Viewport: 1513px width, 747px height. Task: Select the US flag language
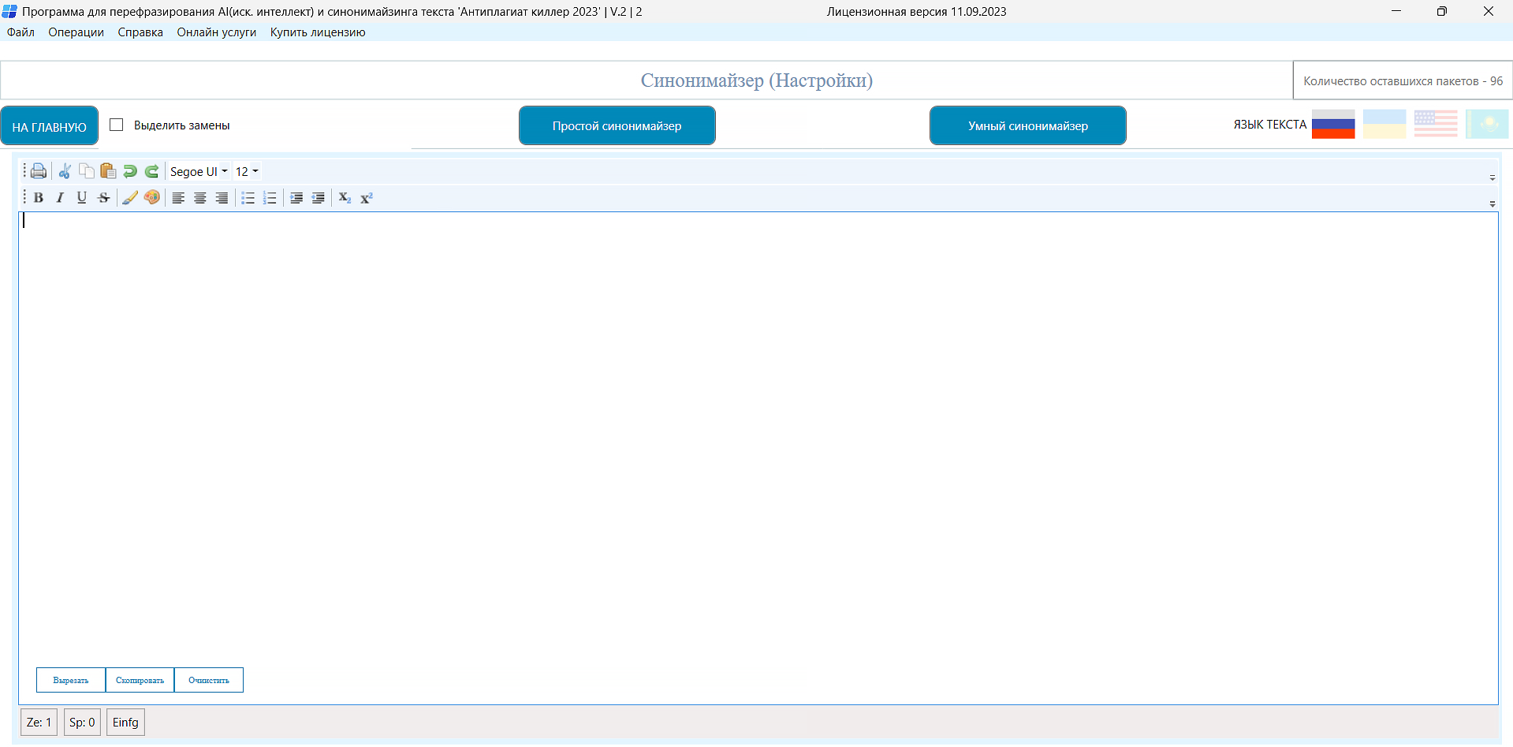[1436, 125]
